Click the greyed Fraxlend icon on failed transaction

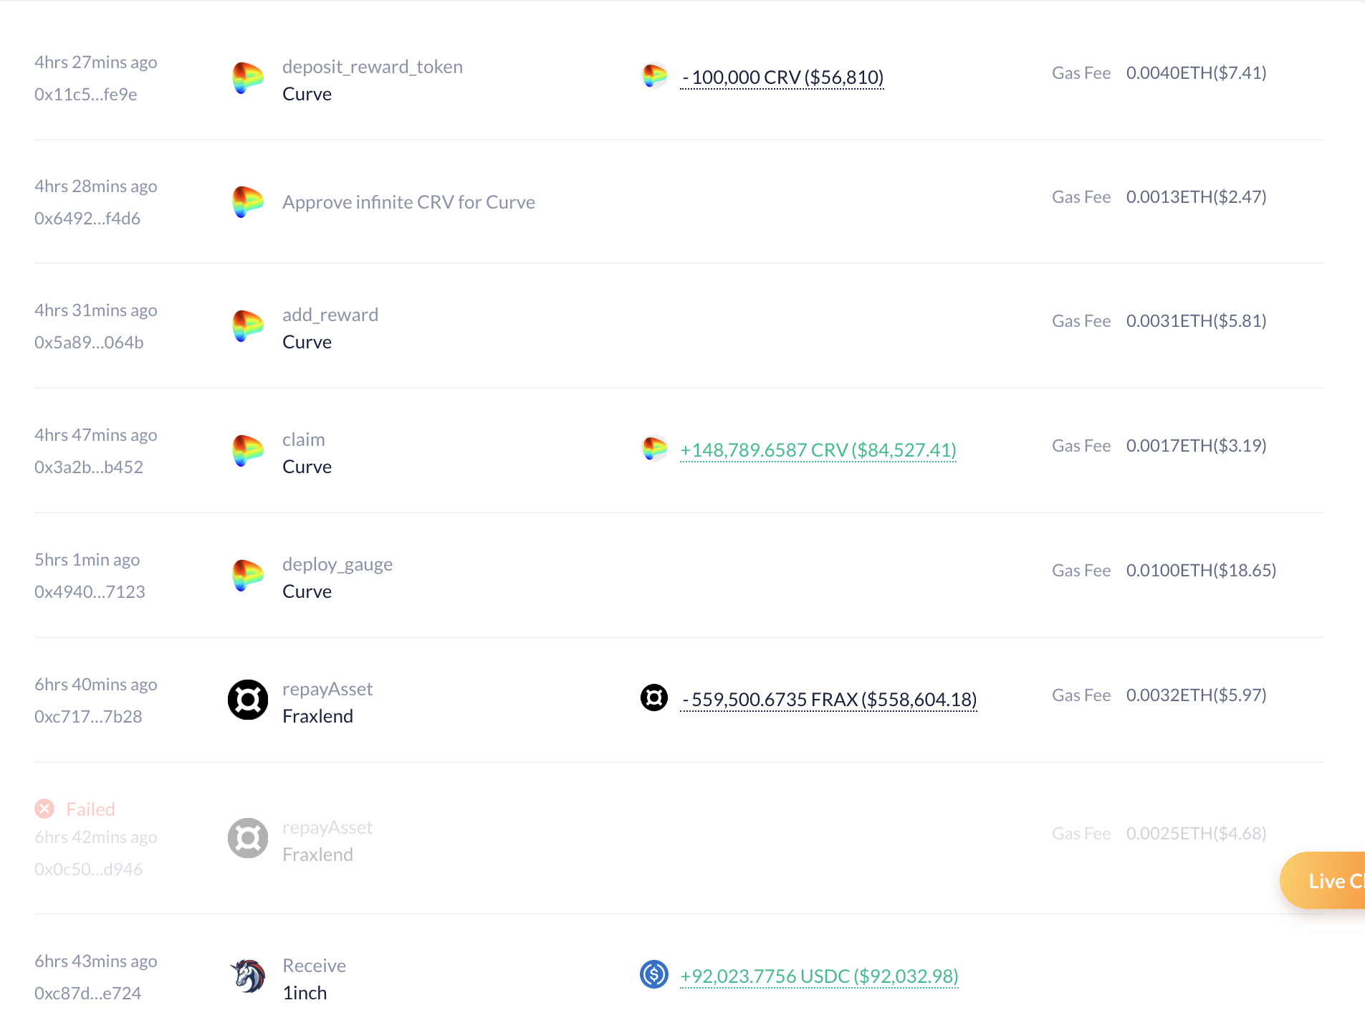(248, 838)
